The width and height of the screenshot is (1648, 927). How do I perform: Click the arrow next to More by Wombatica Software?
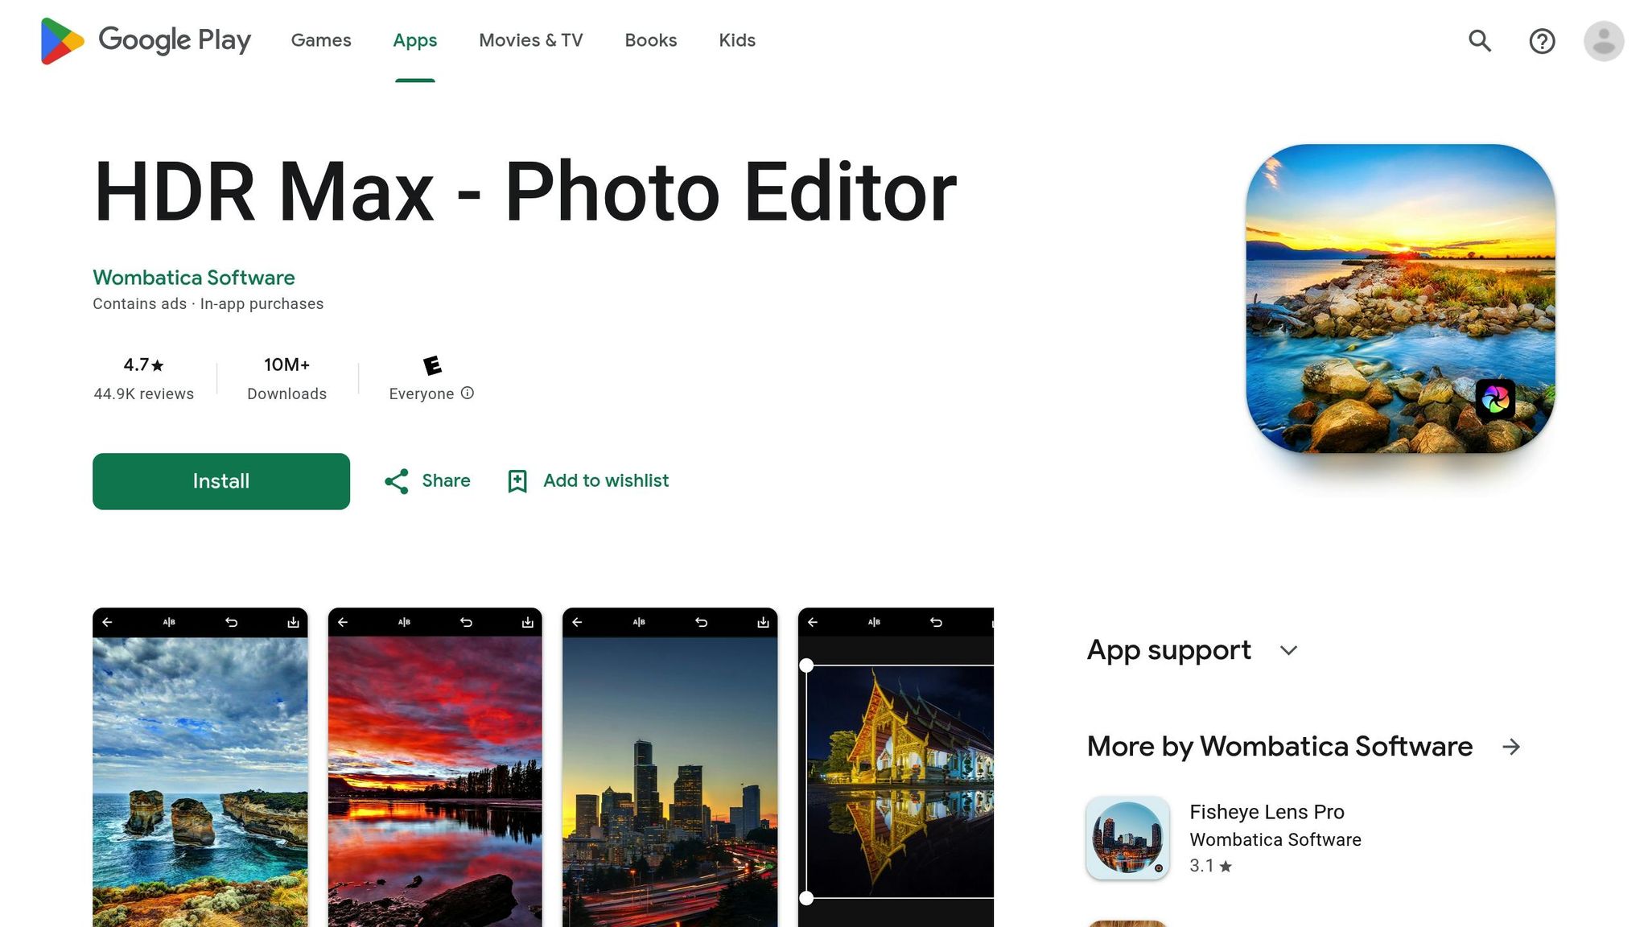click(x=1511, y=747)
